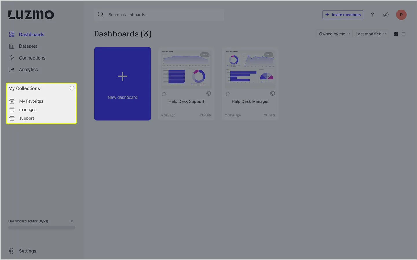Expand the Owned by me dropdown
Image resolution: width=417 pixels, height=260 pixels.
[x=334, y=34]
